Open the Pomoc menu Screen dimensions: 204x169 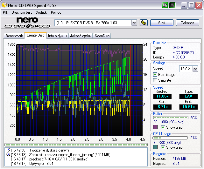56,12
